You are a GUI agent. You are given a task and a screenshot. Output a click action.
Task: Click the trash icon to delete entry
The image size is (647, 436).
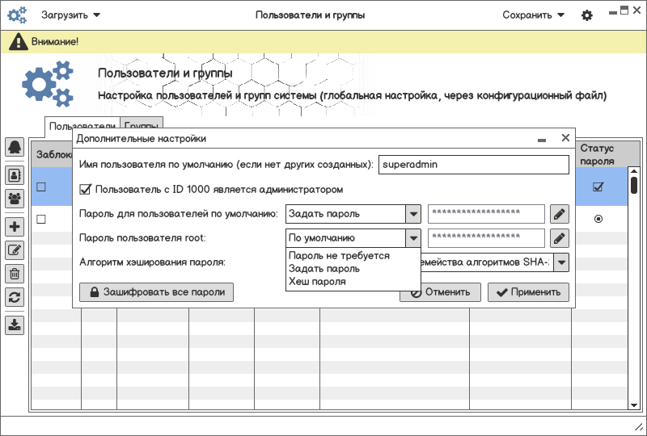[x=15, y=274]
